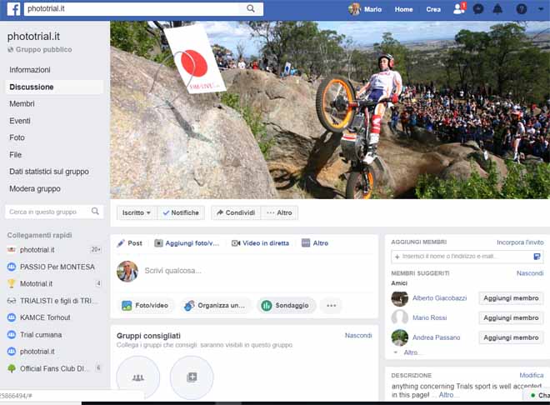This screenshot has height=405, width=550.
Task: Open the notifications bell icon
Action: tap(497, 9)
